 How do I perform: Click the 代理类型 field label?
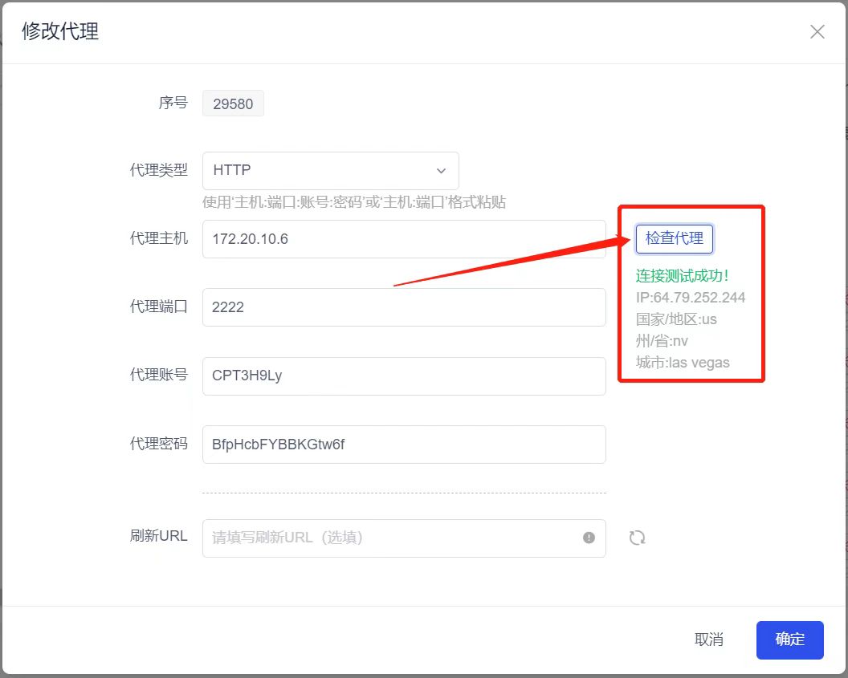(x=158, y=170)
